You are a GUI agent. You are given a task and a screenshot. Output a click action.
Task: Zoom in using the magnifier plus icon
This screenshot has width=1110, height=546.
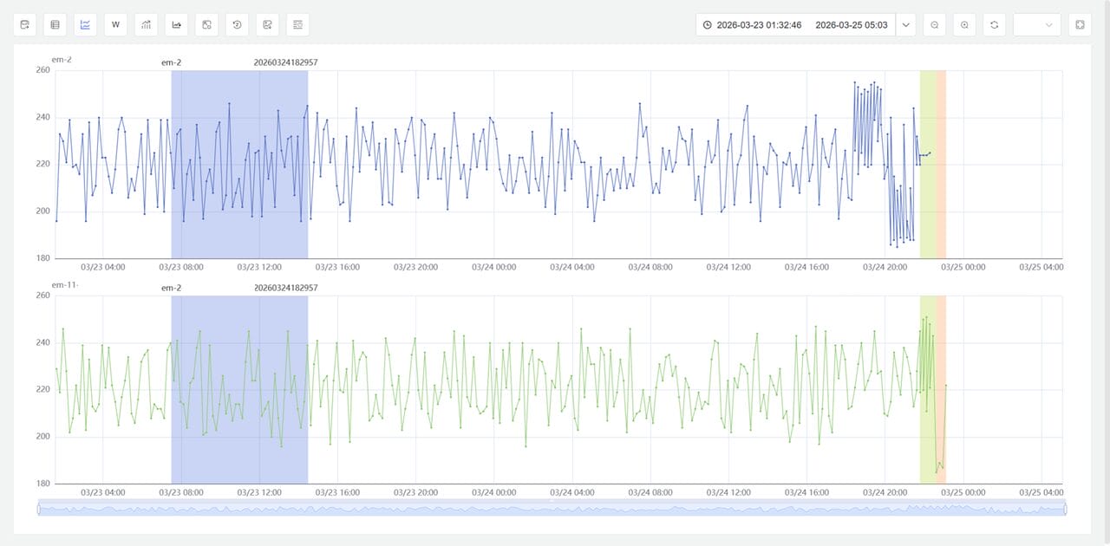click(964, 25)
